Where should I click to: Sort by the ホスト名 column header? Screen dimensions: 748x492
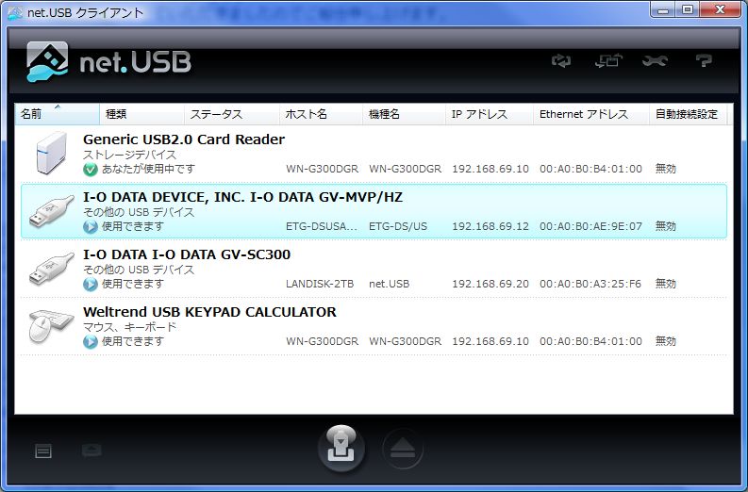click(321, 114)
